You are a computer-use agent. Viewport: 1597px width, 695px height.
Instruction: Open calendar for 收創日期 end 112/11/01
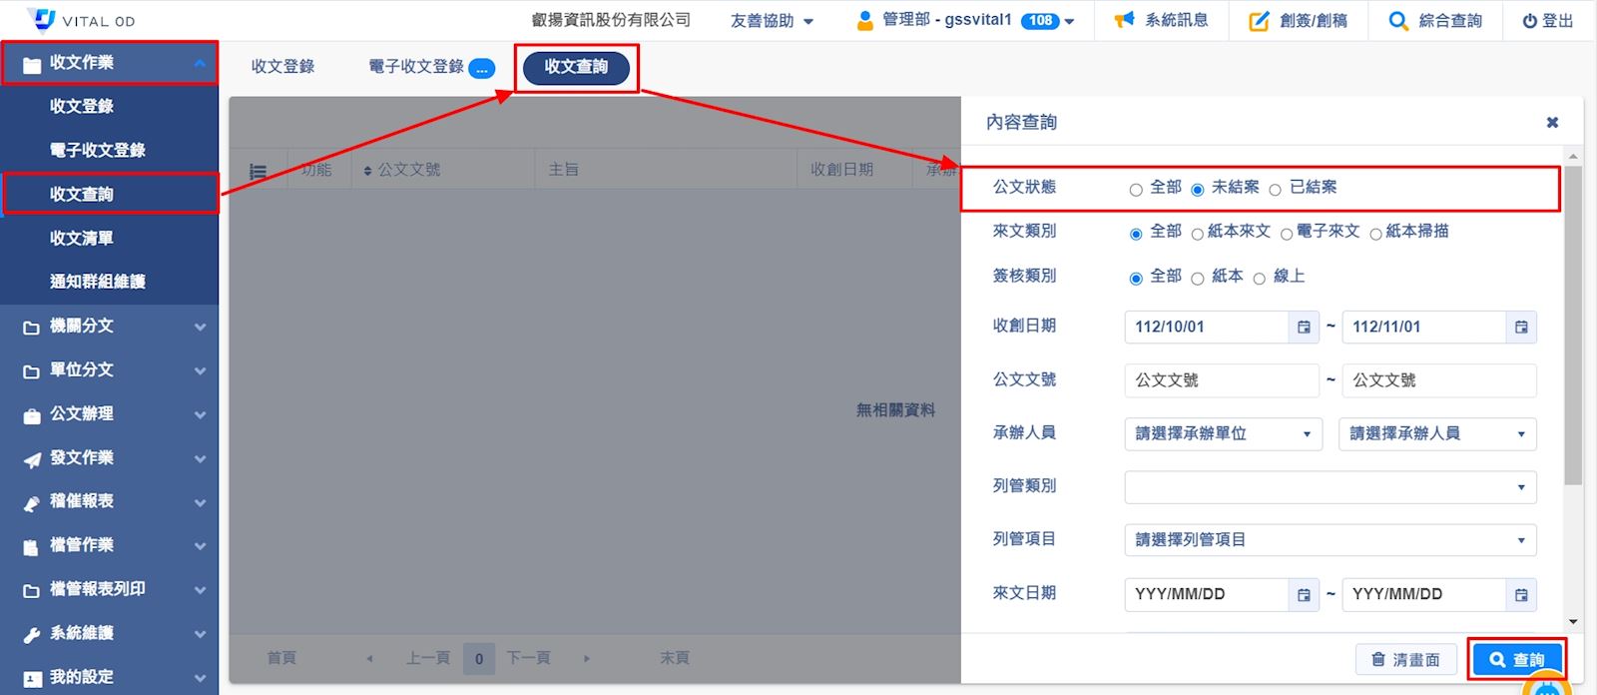point(1521,327)
